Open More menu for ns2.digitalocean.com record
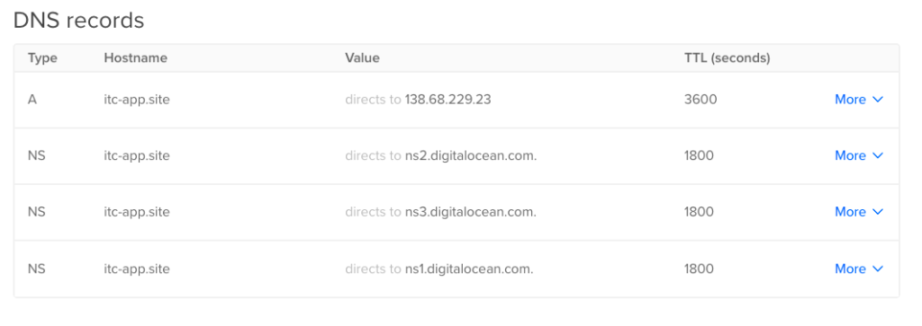922x326 pixels. 858,155
